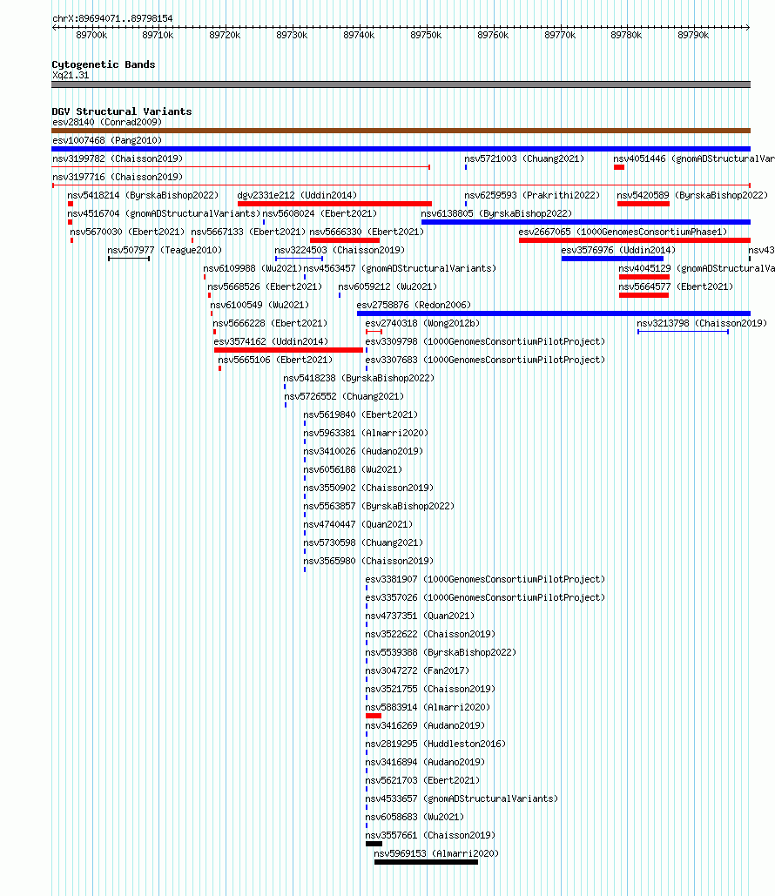
Task: Click nsv5418238 (ByrskaBishop2022) label
Action: (359, 378)
